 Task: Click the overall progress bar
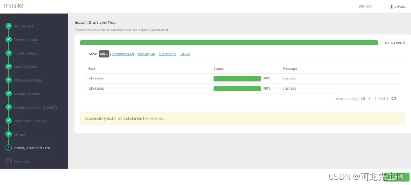click(x=229, y=43)
